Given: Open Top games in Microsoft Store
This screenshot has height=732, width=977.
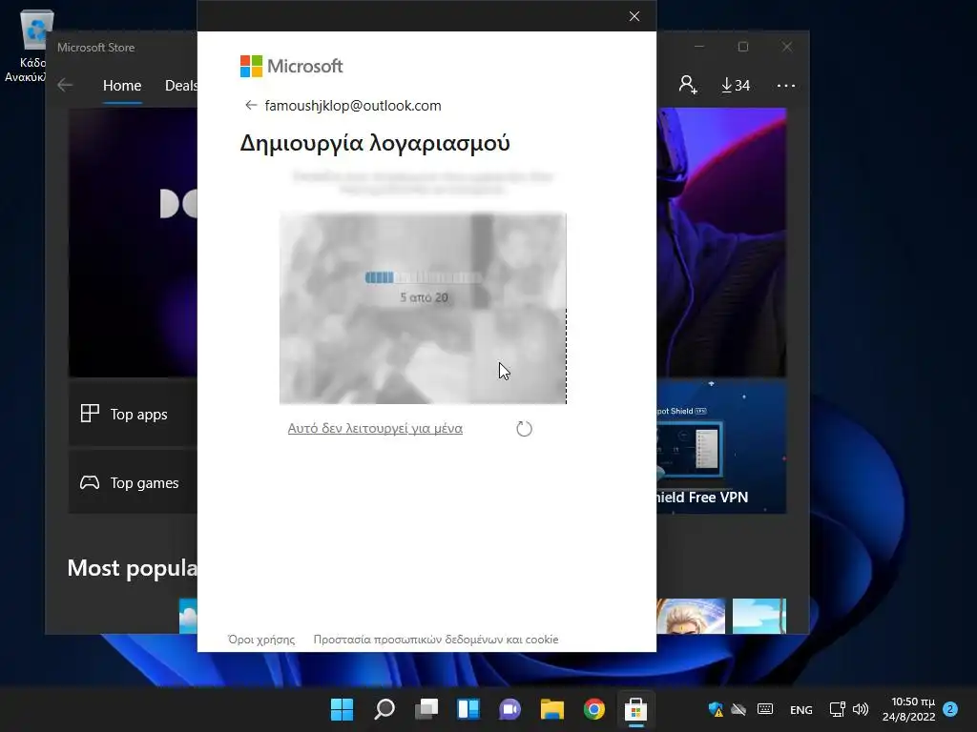Looking at the screenshot, I should click(133, 482).
